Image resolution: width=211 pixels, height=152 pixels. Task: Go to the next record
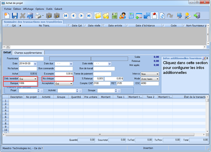point(81,16)
